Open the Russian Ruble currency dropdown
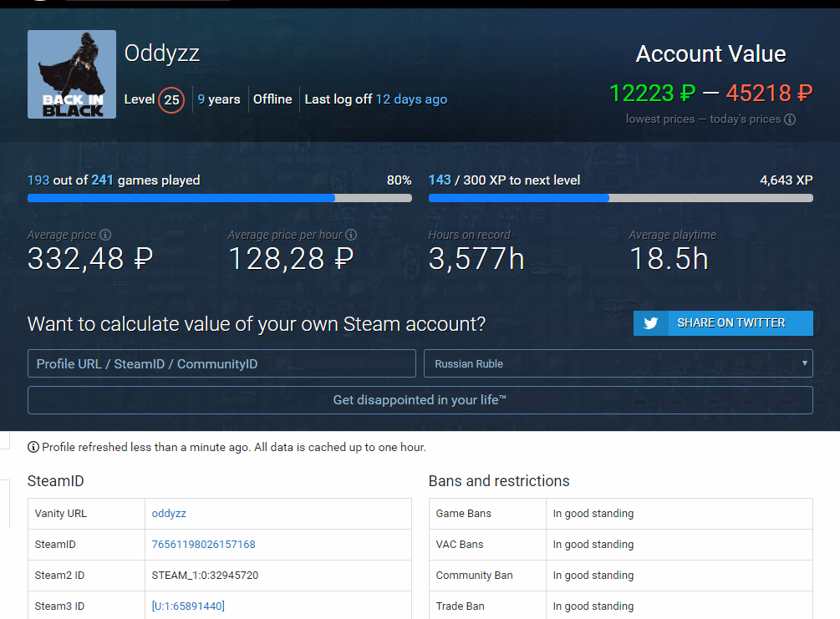840x619 pixels. click(618, 363)
